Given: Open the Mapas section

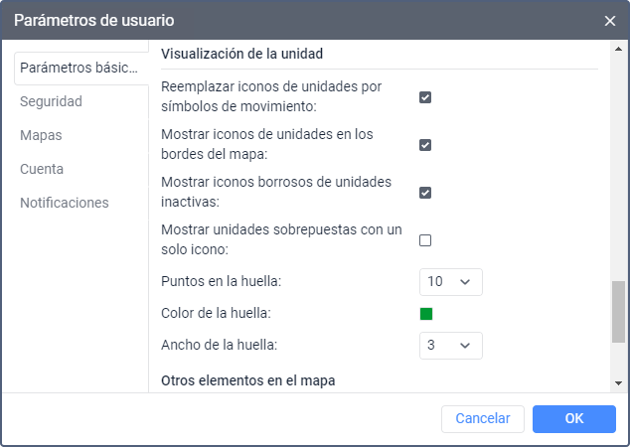Looking at the screenshot, I should click(x=41, y=135).
